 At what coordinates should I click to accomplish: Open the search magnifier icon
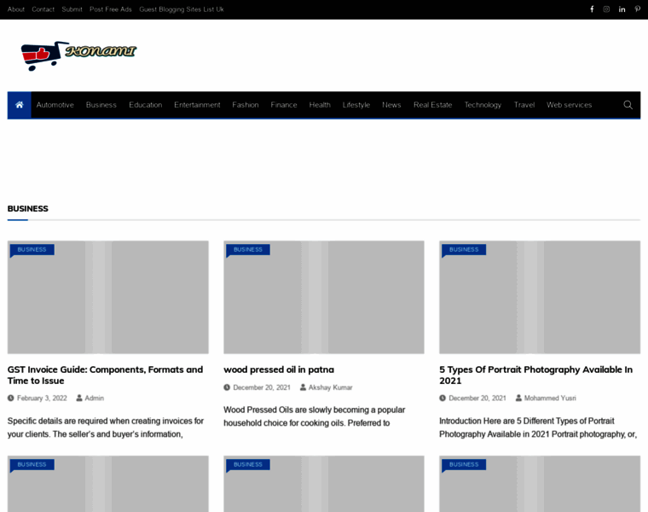point(628,105)
